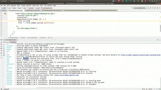Click the new RouteBuilder breadcrumb below editor
This screenshot has height=90, width=161.
pyautogui.click(x=32, y=38)
